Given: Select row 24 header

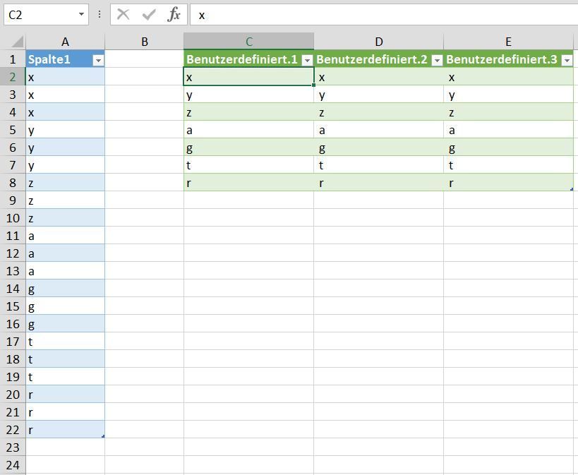Looking at the screenshot, I should [13, 465].
